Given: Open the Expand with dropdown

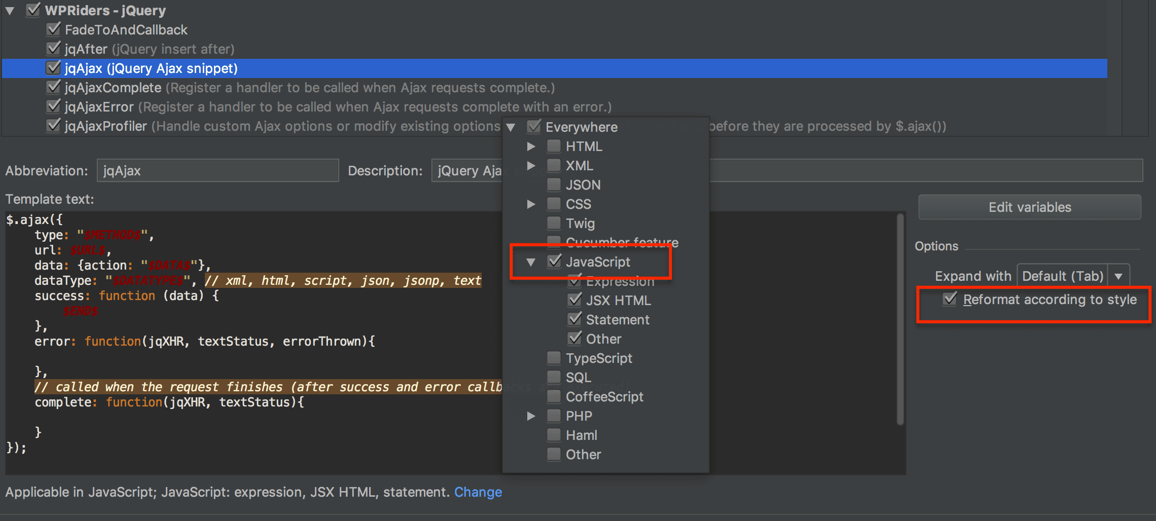Looking at the screenshot, I should (1073, 276).
